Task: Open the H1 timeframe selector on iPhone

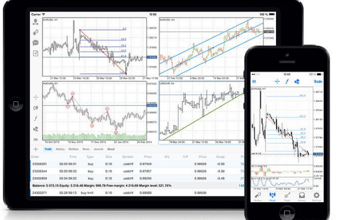Action: point(254,81)
